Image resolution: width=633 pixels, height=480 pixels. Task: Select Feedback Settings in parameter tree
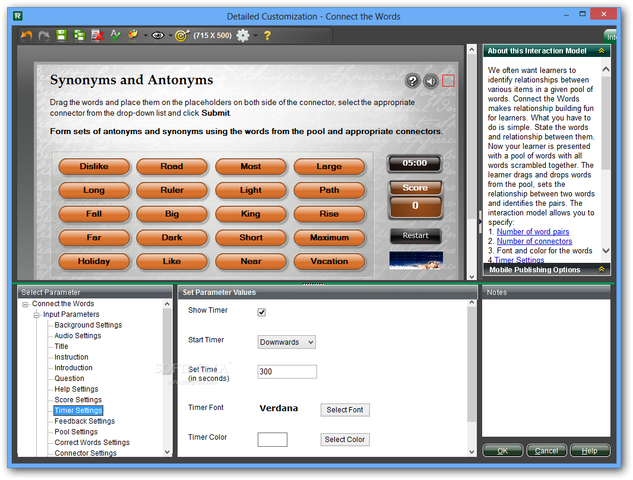[x=85, y=421]
